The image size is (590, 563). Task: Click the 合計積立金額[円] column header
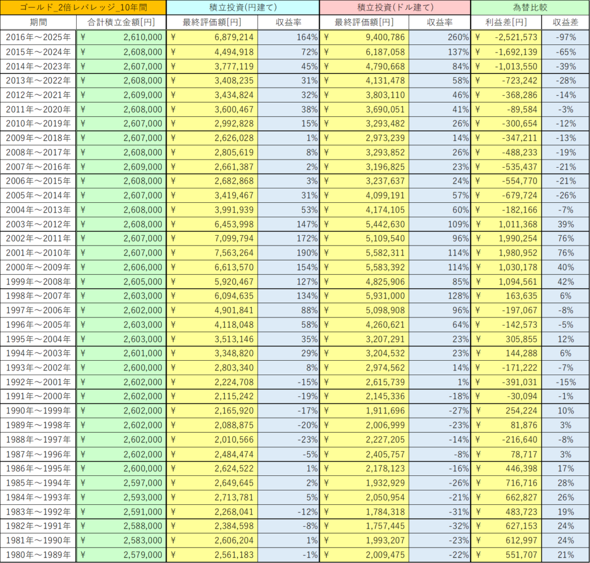coord(121,22)
